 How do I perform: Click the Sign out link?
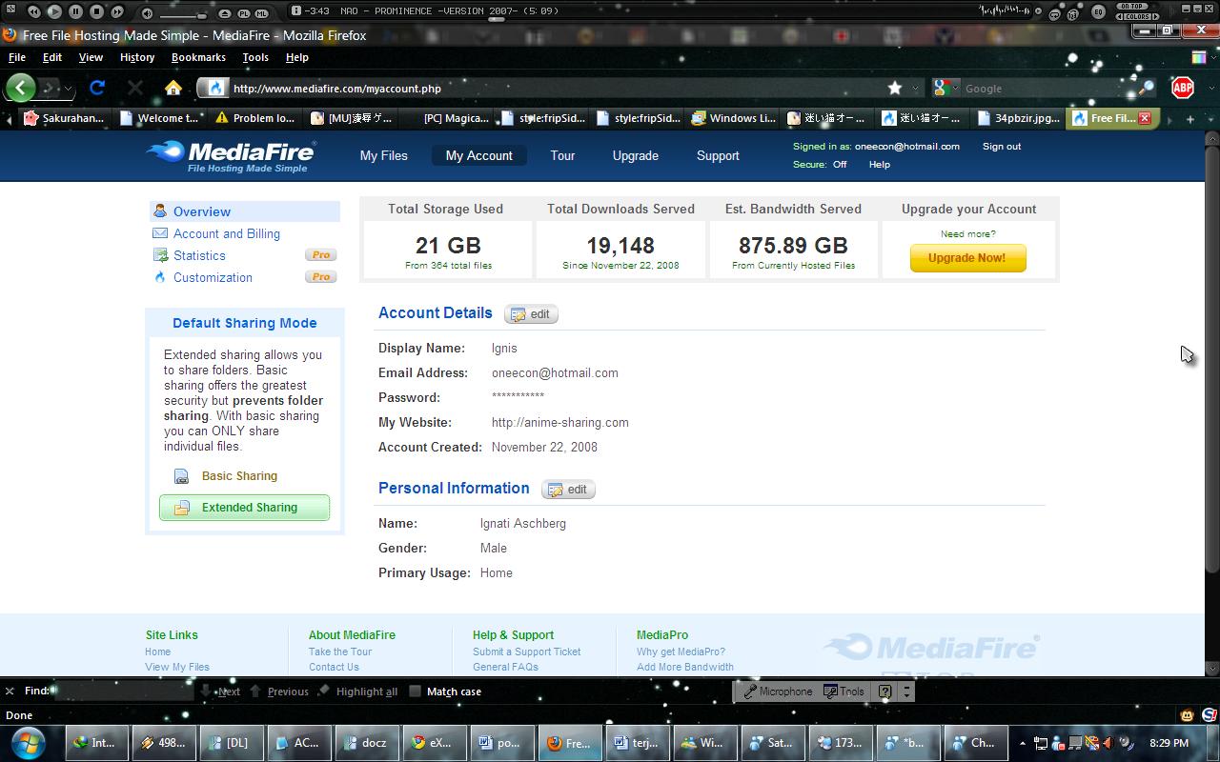coord(1002,147)
